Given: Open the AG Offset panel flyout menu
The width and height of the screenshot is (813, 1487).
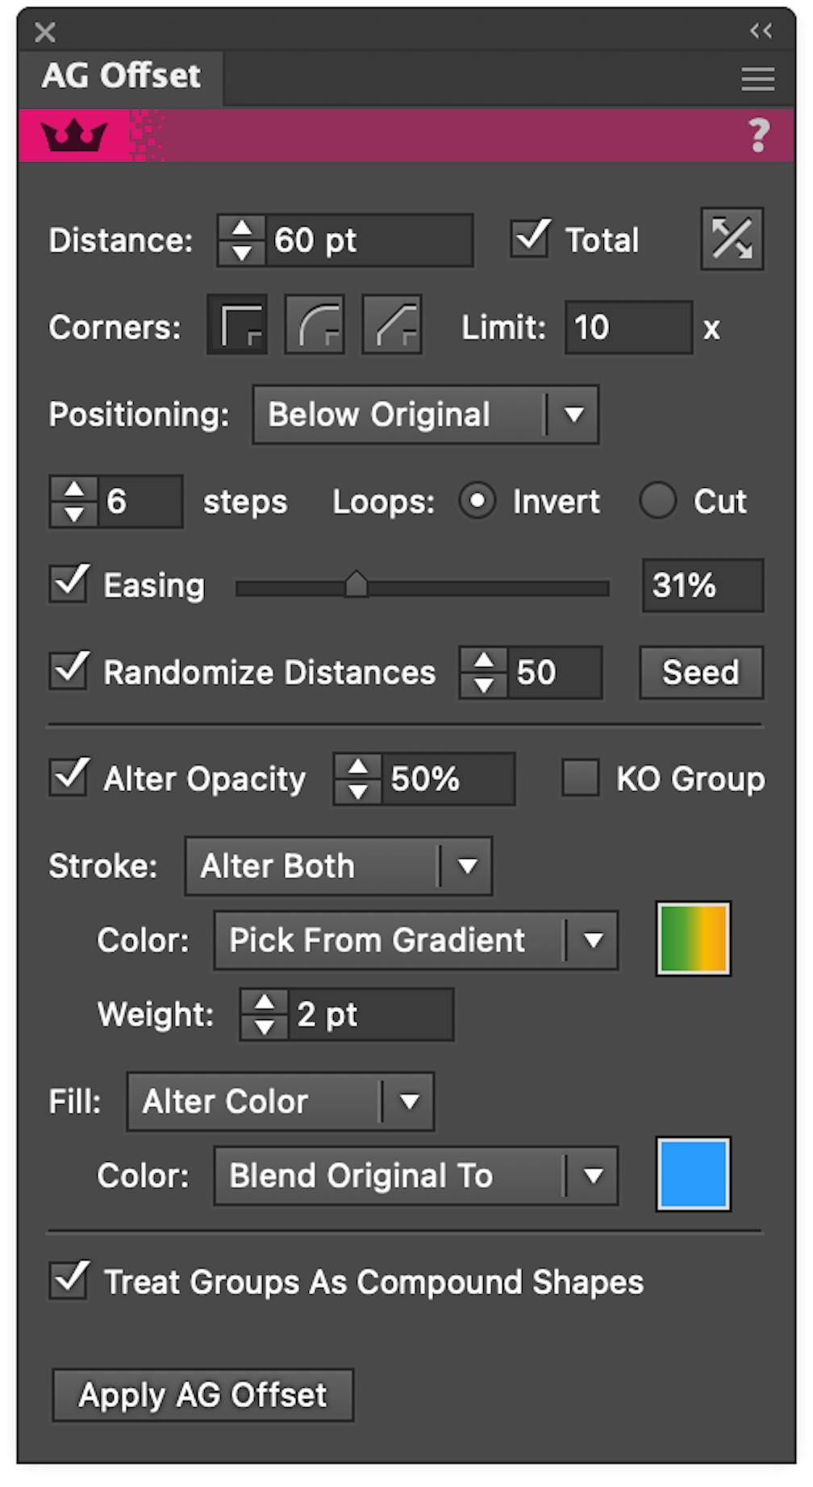Looking at the screenshot, I should coord(757,78).
